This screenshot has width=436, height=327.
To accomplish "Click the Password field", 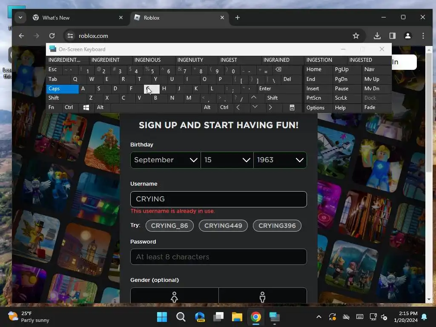I will pos(218,257).
